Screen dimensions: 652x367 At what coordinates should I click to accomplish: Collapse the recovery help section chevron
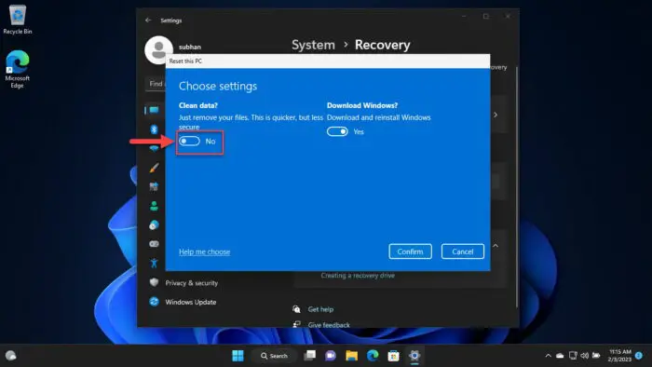(x=496, y=246)
